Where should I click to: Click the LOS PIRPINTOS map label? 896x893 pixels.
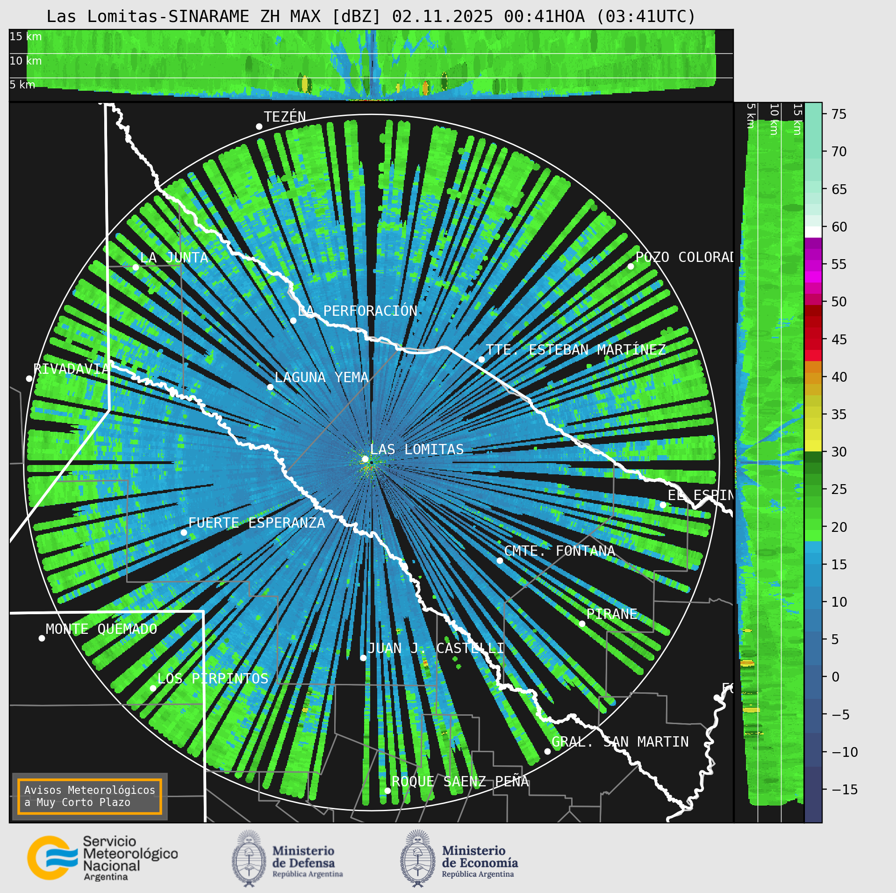tap(213, 679)
